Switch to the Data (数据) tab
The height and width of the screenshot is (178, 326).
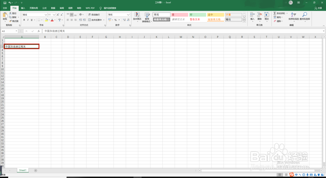point(53,8)
